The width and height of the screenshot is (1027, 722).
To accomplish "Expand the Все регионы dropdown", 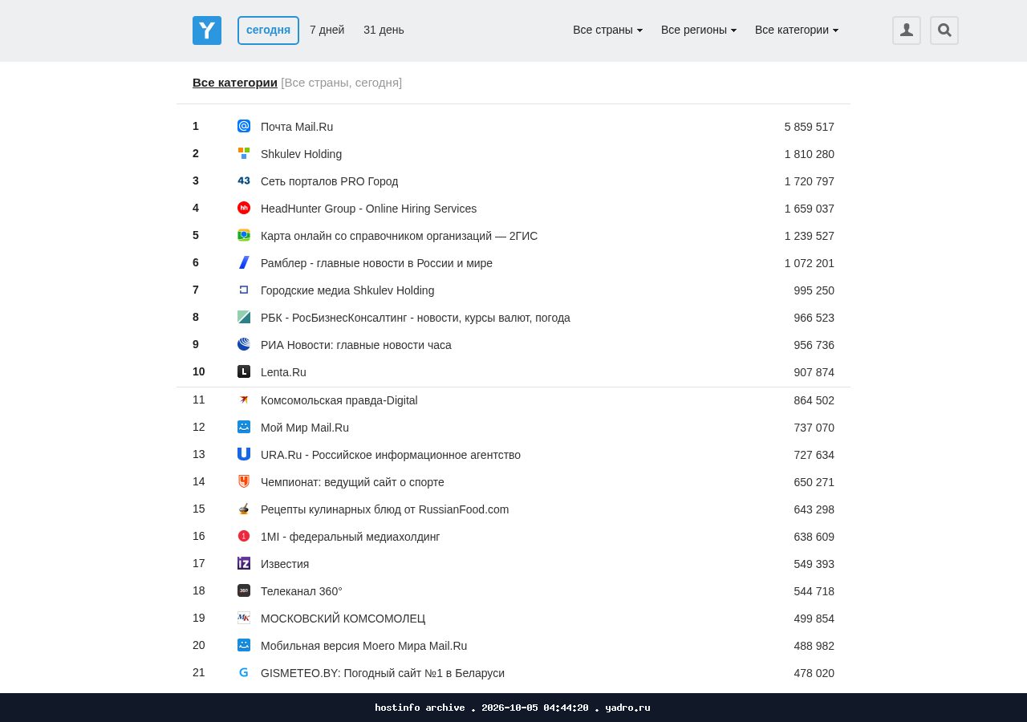I will (x=699, y=30).
